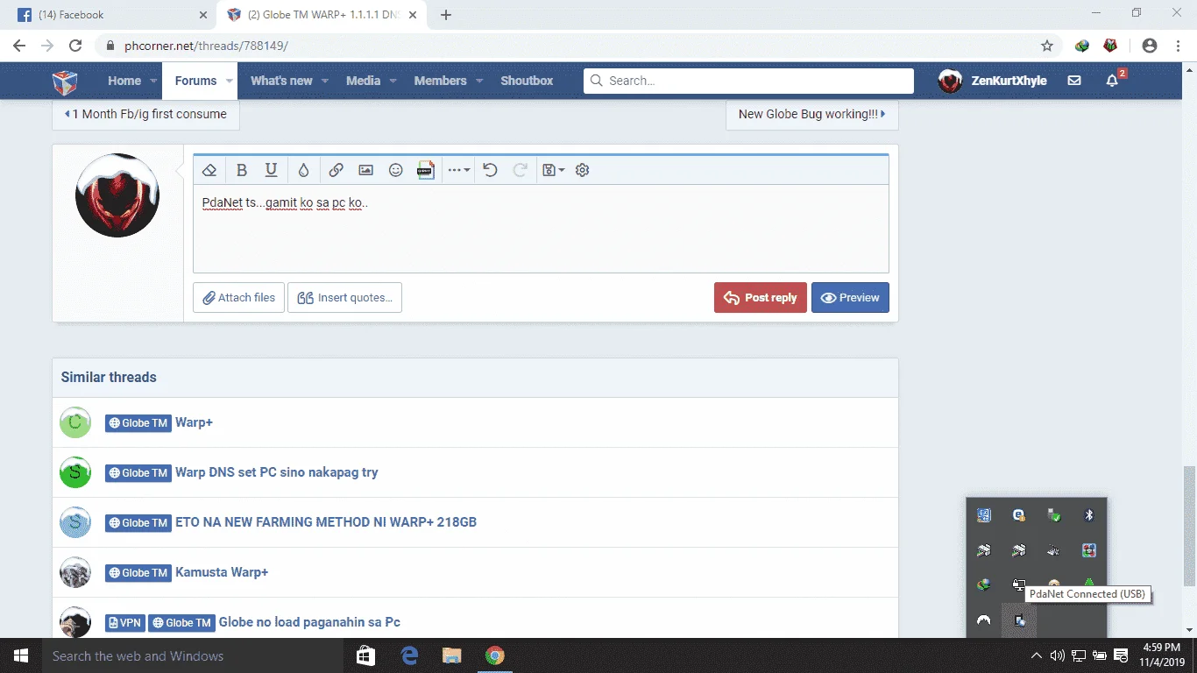Submit with Post reply button
Image resolution: width=1197 pixels, height=673 pixels.
point(761,298)
